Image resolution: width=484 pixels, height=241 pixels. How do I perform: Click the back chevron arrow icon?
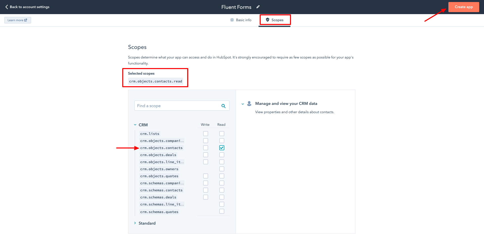[7, 7]
